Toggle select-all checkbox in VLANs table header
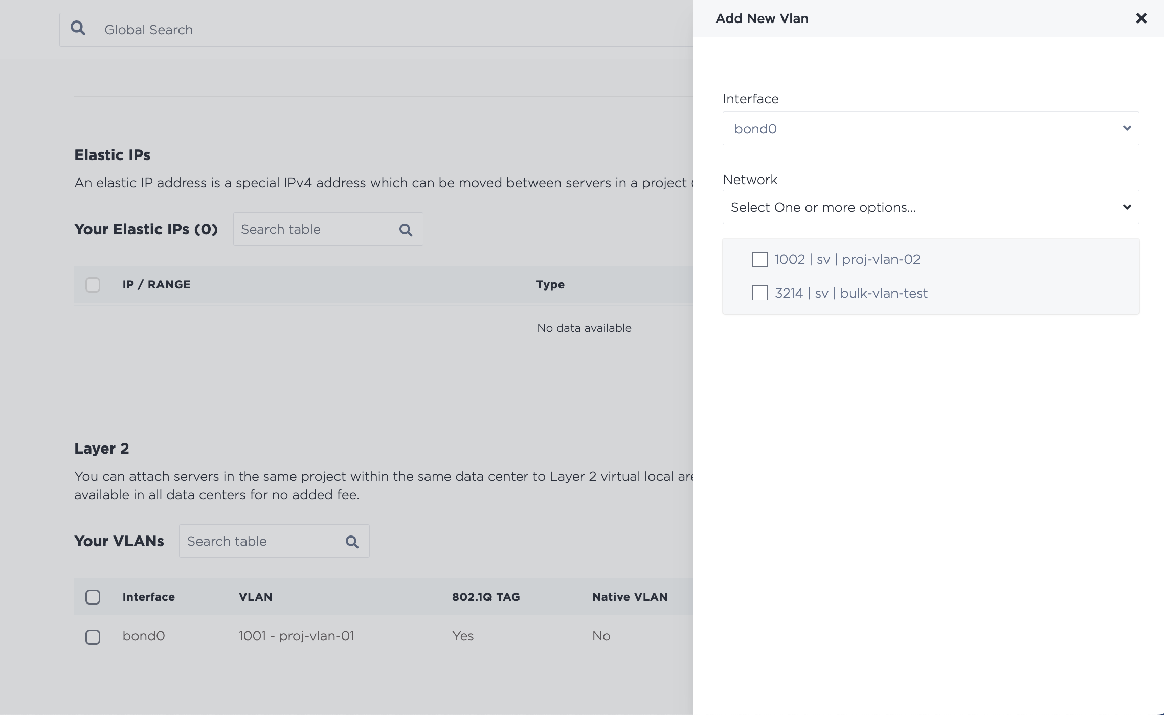This screenshot has height=715, width=1164. pyautogui.click(x=93, y=597)
